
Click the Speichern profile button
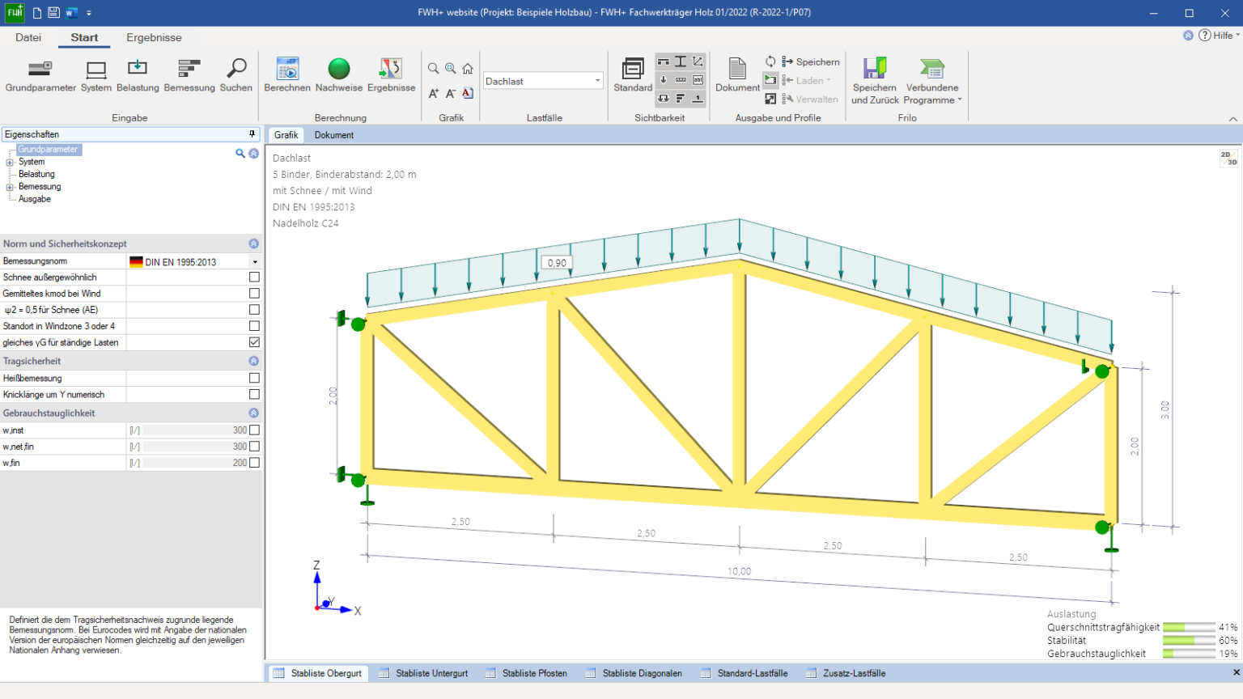(811, 62)
